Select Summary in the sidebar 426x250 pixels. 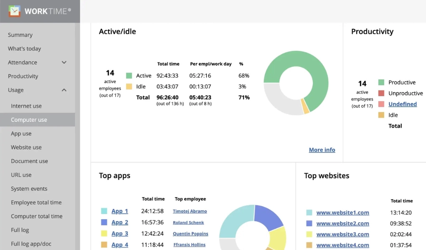point(20,35)
